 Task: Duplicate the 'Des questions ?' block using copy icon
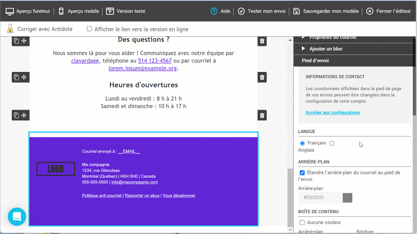[16, 41]
